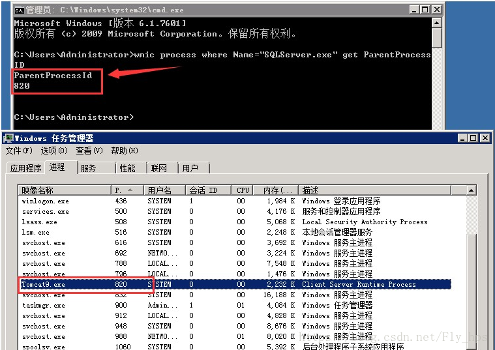Click the Admin... user name cell
Viewport: 495px width, 350px height.
[162, 305]
